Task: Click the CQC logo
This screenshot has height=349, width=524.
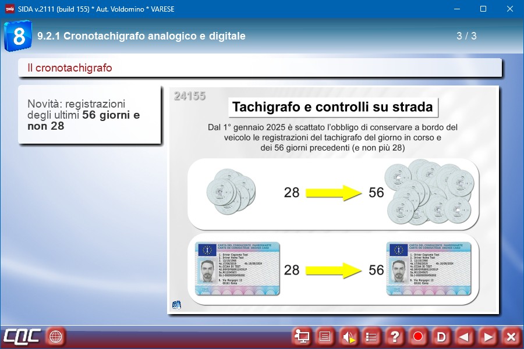Action: 22,336
